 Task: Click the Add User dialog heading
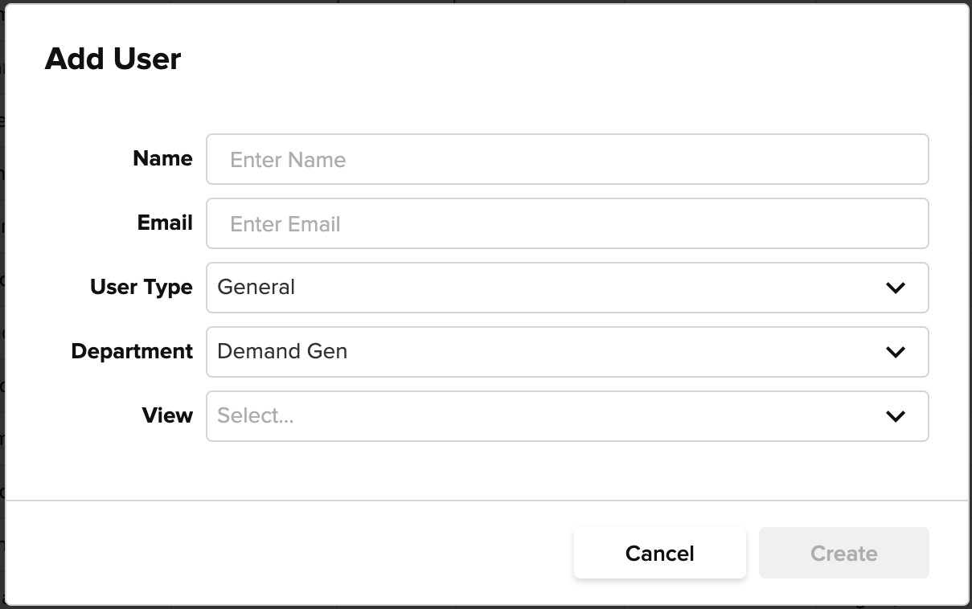point(113,59)
